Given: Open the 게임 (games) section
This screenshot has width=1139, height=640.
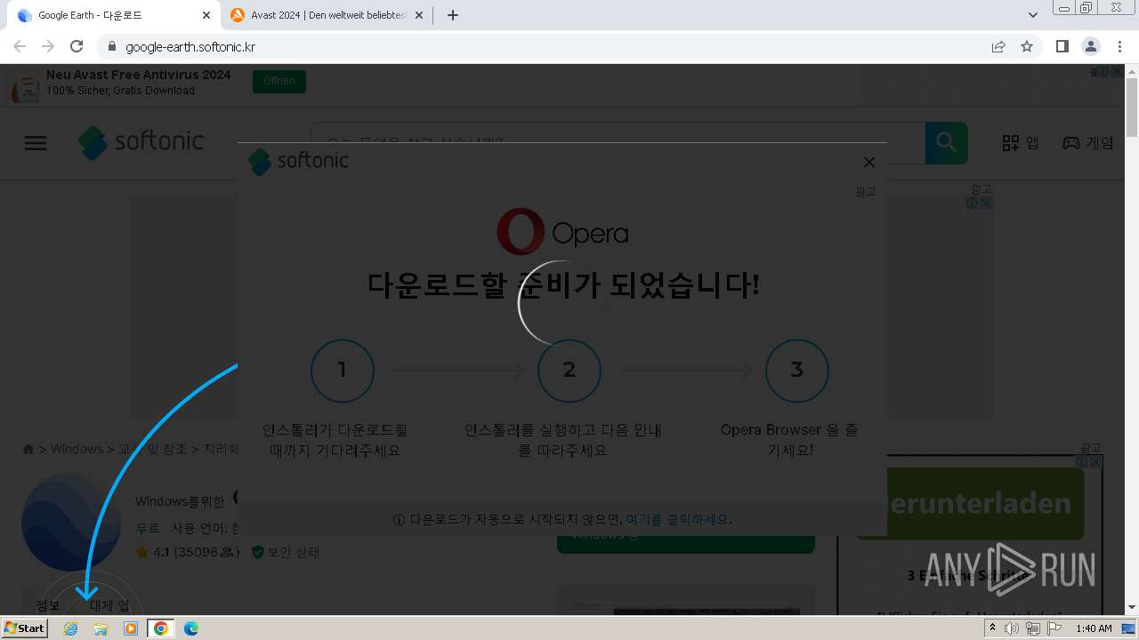Looking at the screenshot, I should pyautogui.click(x=1088, y=143).
